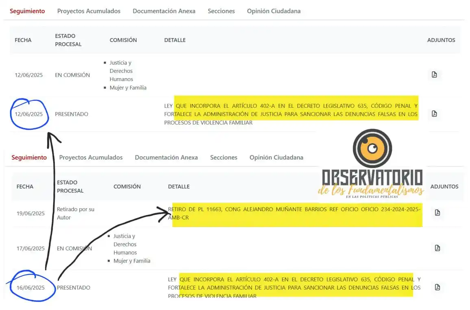Click the 16/06/2025 row's law detail text
The width and height of the screenshot is (470, 310).
(294, 288)
